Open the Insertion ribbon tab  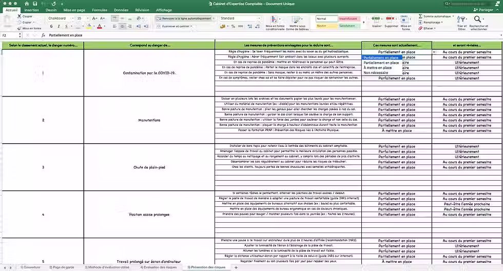click(31, 10)
